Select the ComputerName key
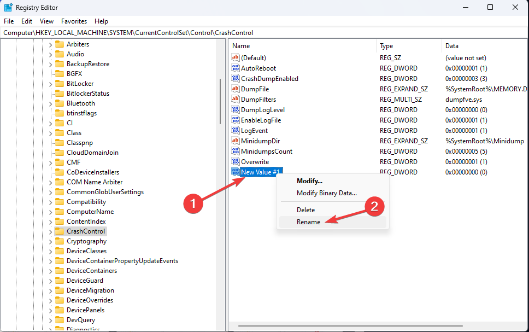 [x=90, y=212]
